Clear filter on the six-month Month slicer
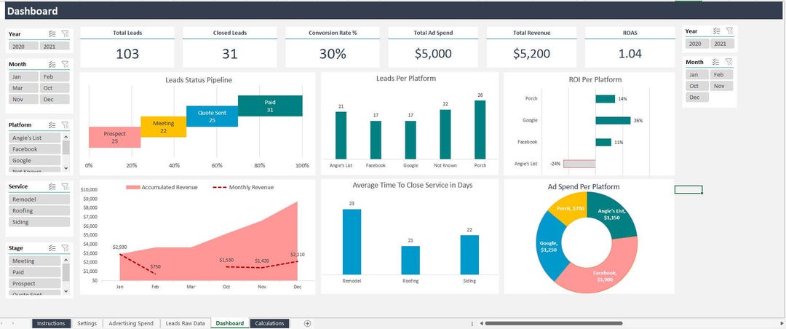Image resolution: width=786 pixels, height=329 pixels. 65,64
